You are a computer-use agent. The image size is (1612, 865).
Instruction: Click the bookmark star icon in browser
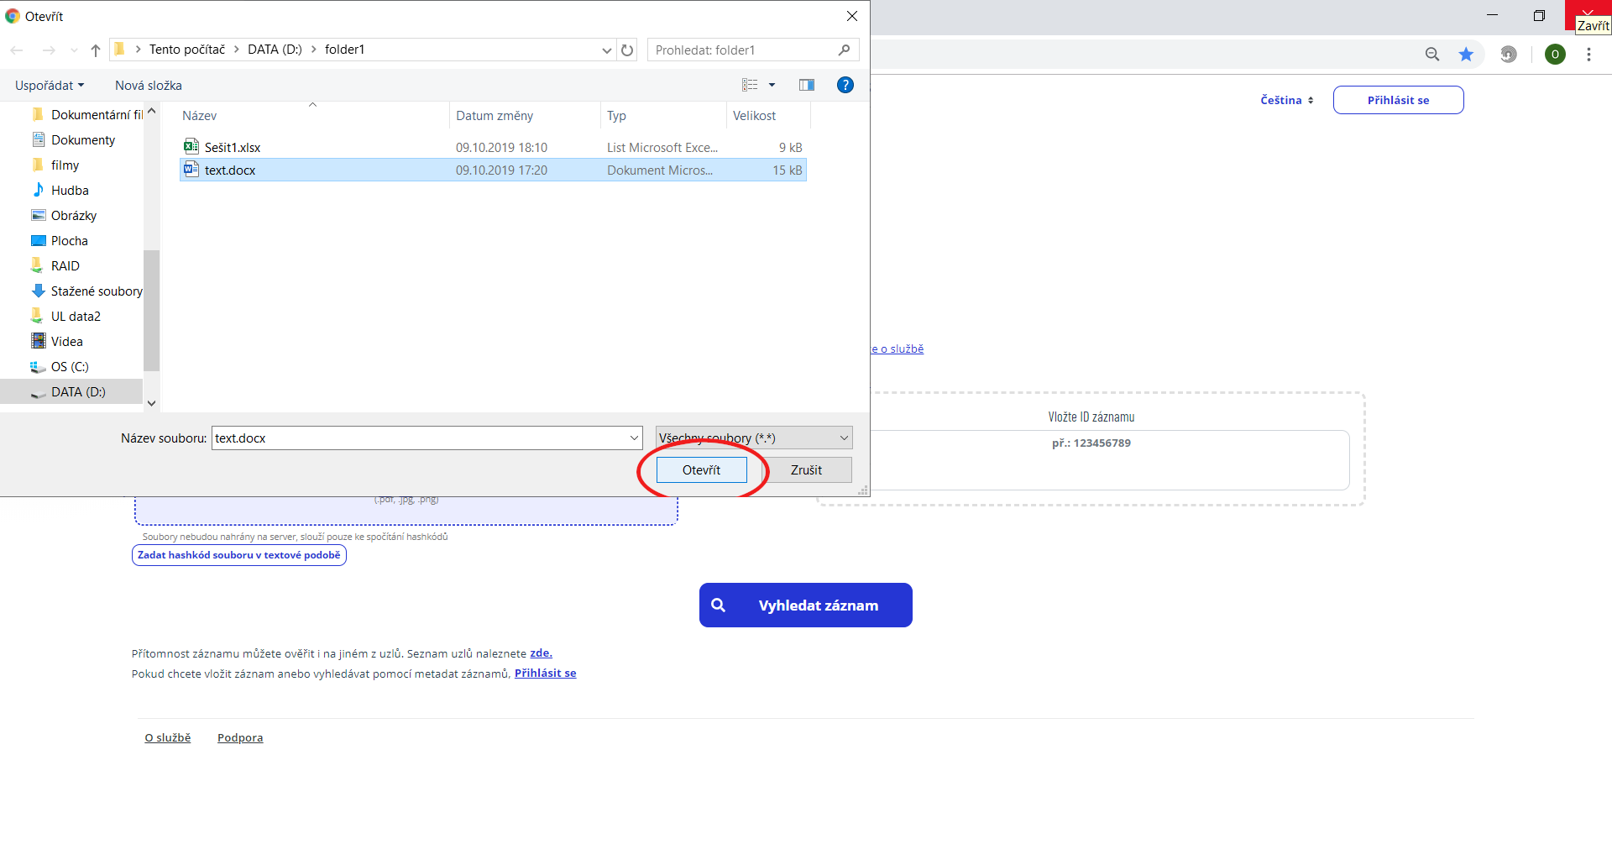(1466, 55)
